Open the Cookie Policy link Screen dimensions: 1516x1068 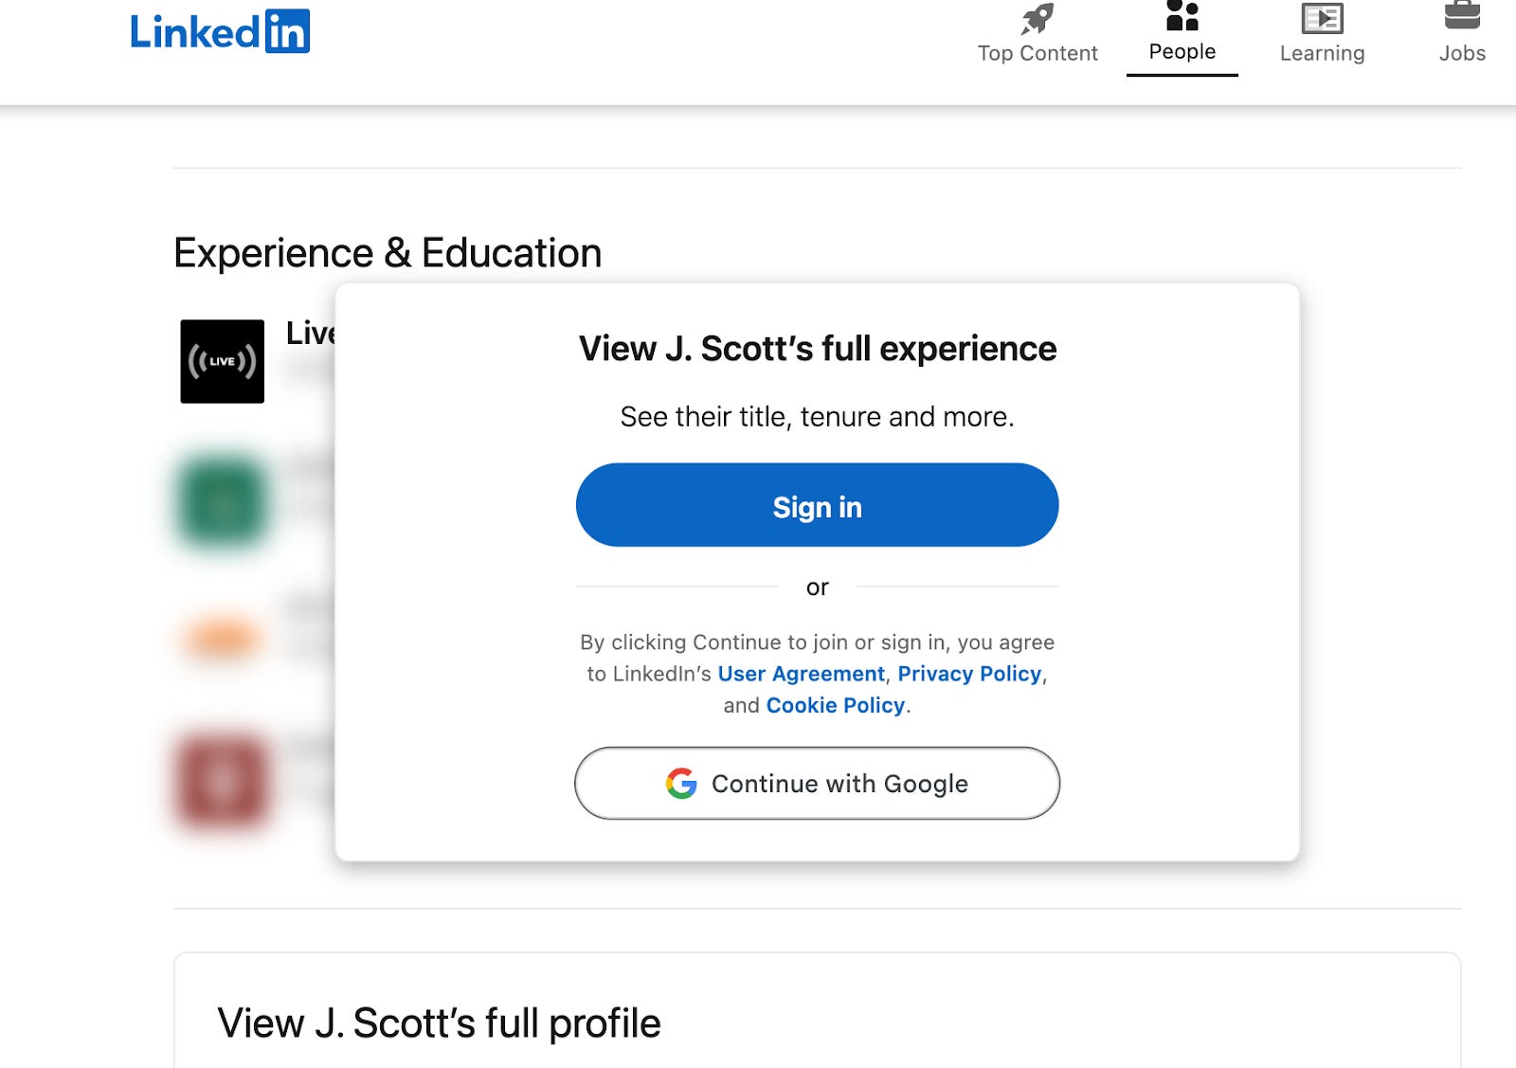[836, 705]
